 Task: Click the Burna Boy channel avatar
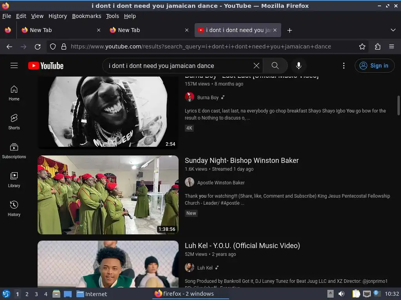[x=190, y=97]
